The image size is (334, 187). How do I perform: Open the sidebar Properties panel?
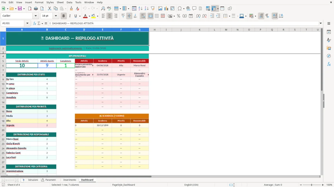[x=329, y=32]
